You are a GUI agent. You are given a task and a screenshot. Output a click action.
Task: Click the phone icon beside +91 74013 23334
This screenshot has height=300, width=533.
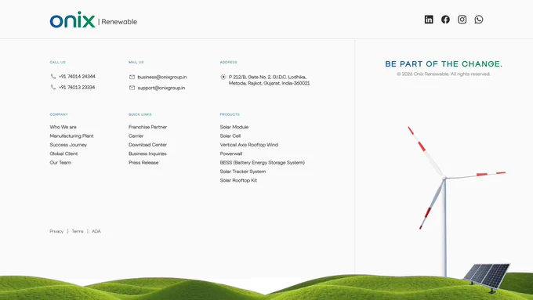pyautogui.click(x=53, y=87)
